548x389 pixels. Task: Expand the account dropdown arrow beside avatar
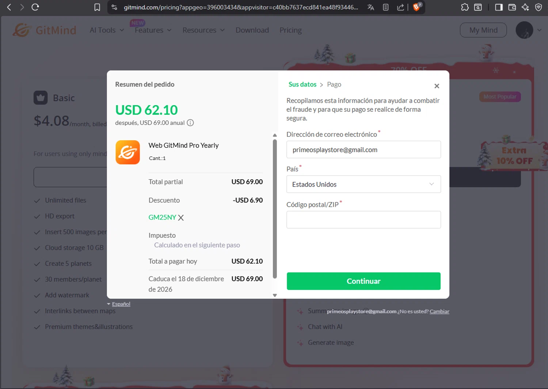539,30
